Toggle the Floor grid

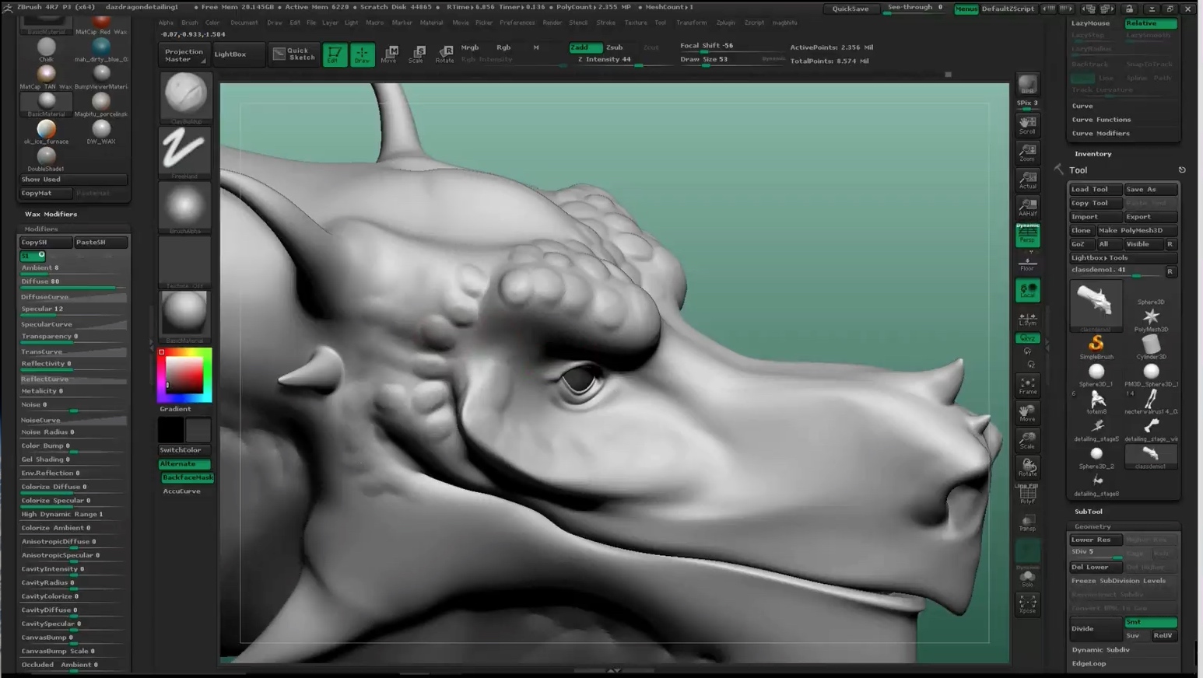pyautogui.click(x=1027, y=262)
